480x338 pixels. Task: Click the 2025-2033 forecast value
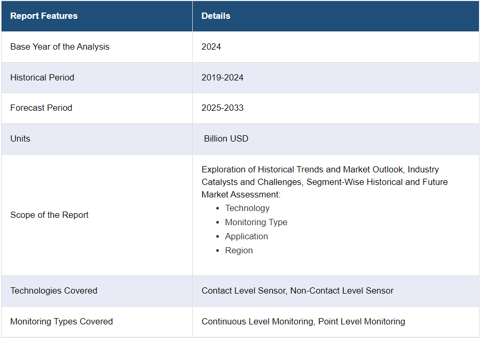(x=223, y=108)
